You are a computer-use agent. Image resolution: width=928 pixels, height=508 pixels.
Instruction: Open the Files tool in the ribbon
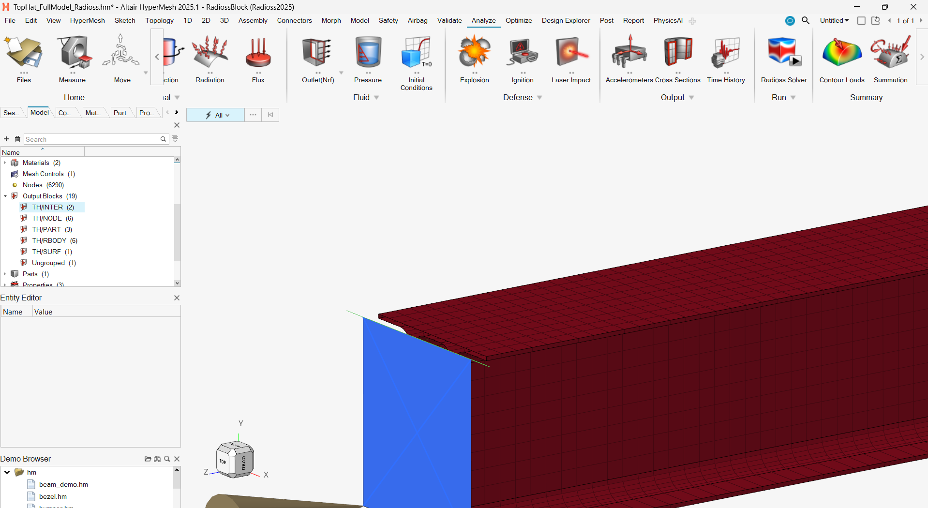pyautogui.click(x=24, y=59)
